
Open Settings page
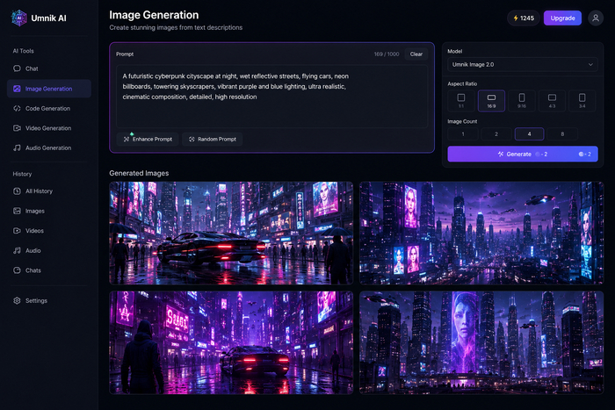pos(49,300)
